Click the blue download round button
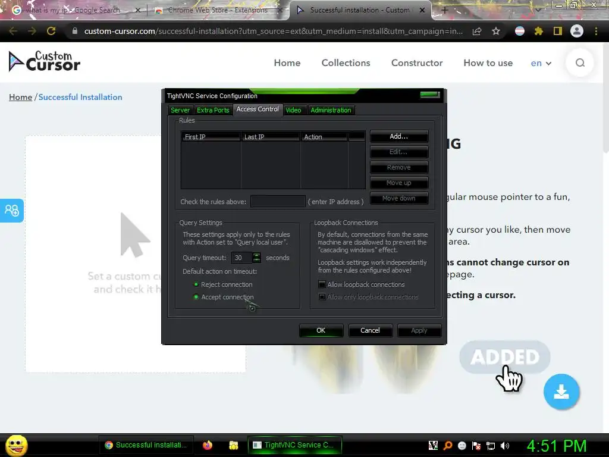This screenshot has width=609, height=457. click(561, 392)
